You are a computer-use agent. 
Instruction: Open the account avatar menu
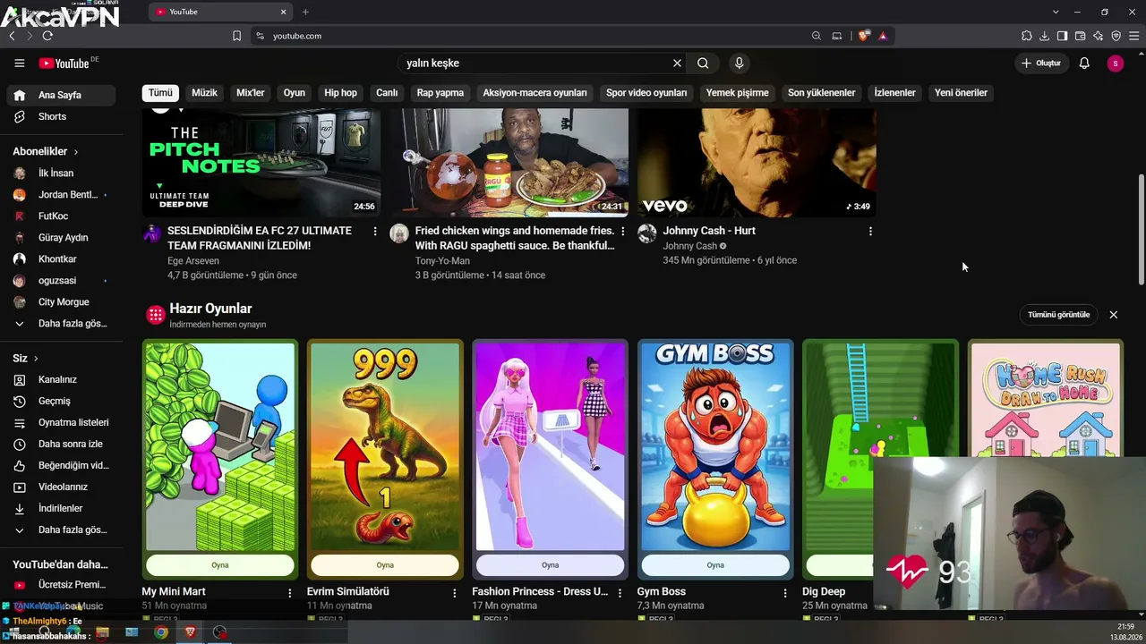tap(1115, 64)
